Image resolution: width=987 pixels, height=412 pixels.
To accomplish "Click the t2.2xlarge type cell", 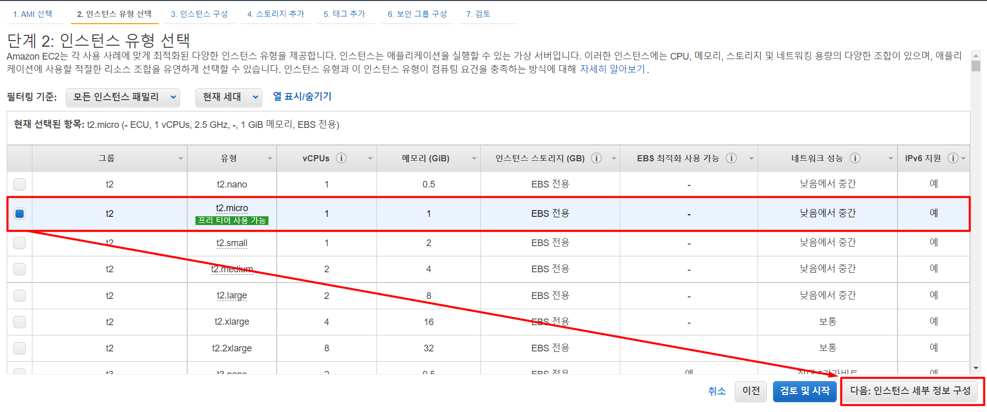I will pos(232,348).
